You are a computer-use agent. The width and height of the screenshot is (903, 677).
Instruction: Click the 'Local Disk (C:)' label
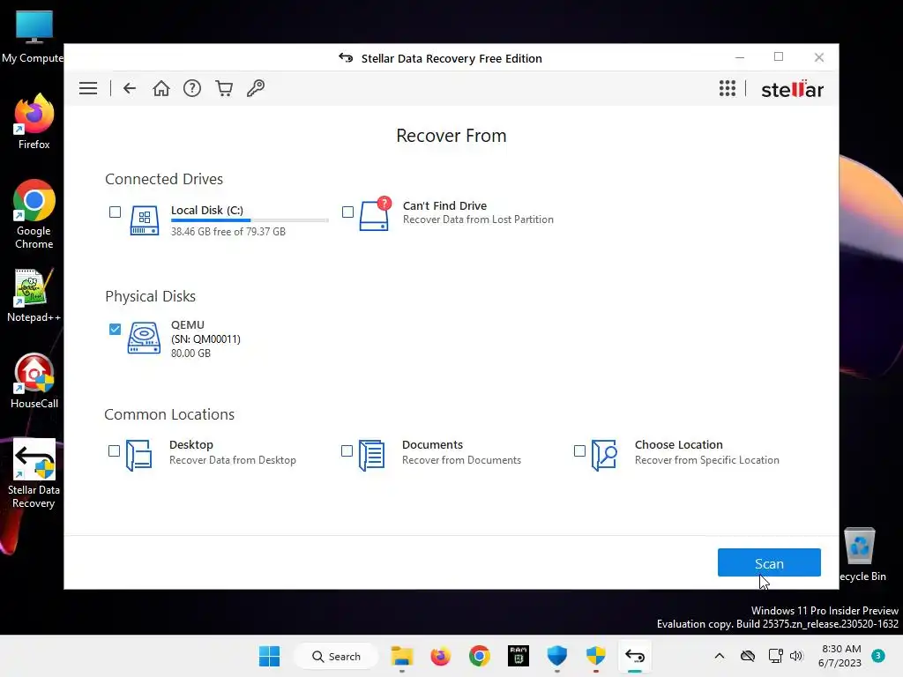pyautogui.click(x=207, y=210)
